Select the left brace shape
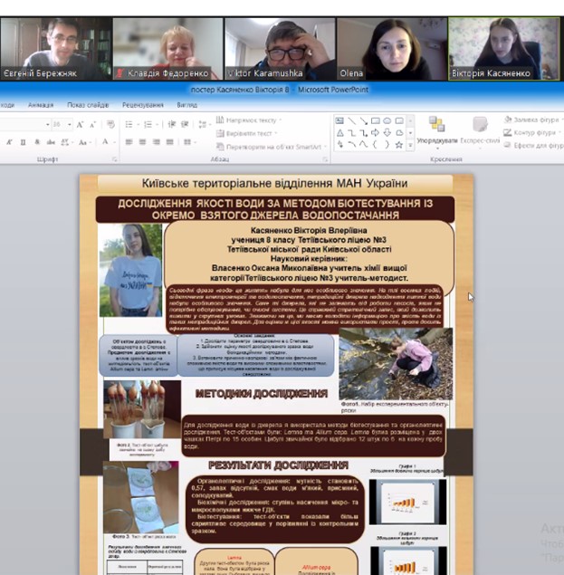This screenshot has width=564, height=575. [375, 145]
